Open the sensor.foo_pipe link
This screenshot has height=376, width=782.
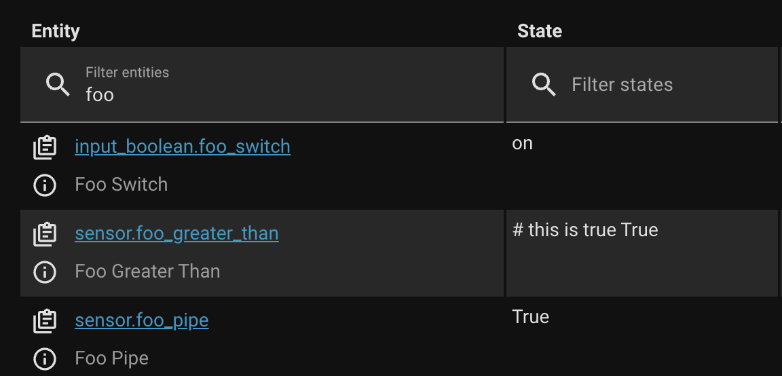pos(141,320)
